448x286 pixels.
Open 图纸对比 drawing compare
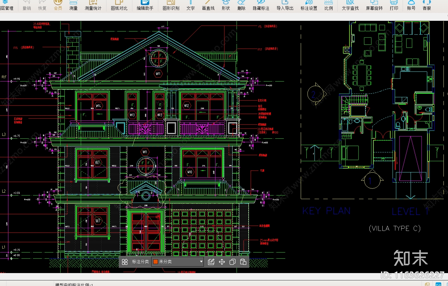119,6
